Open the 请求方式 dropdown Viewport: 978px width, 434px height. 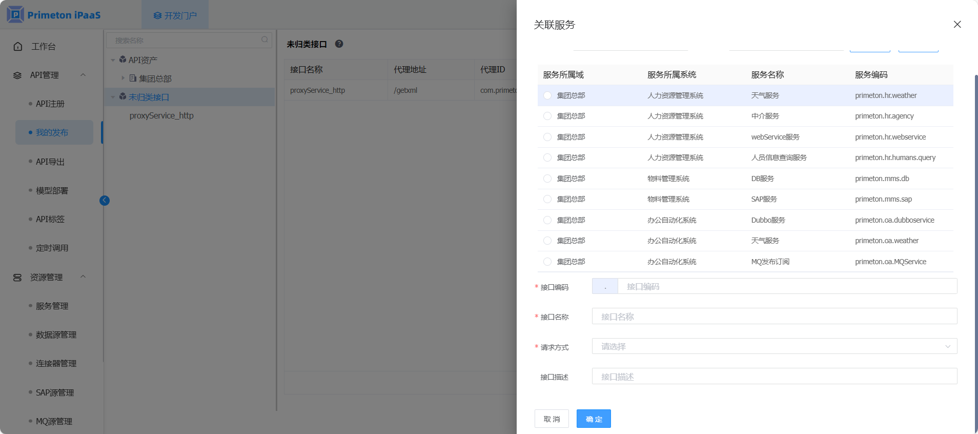point(774,346)
